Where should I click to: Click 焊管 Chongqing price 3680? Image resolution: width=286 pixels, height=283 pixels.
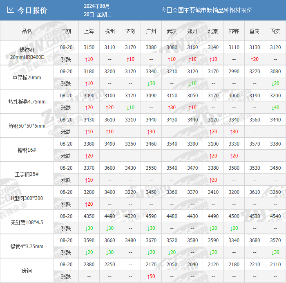pos(255,240)
